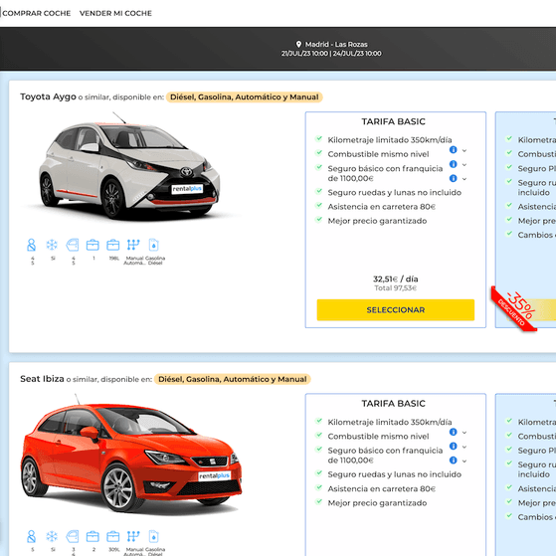This screenshot has height=556, width=556.
Task: Click Toyota Aygo's Asistencia en carretera 80€ text
Action: pos(382,207)
